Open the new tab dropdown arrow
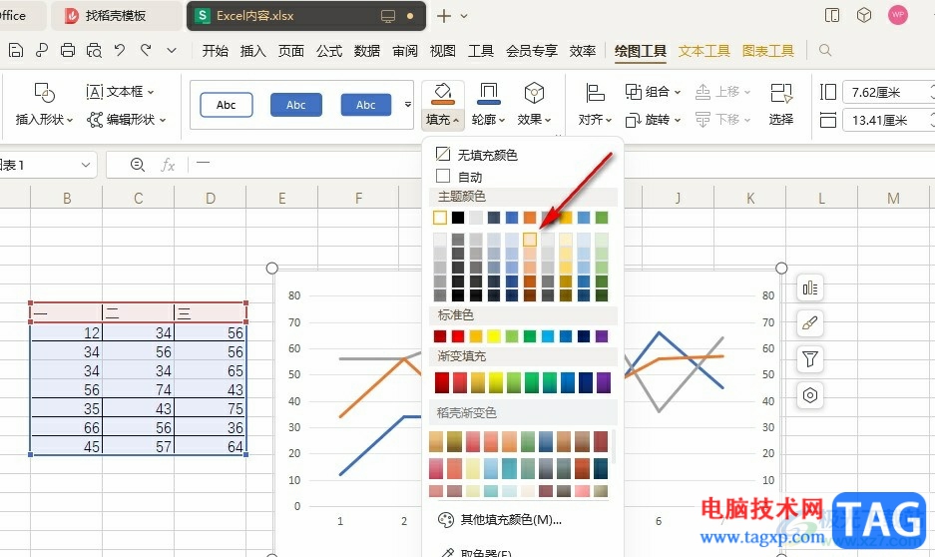 464,16
